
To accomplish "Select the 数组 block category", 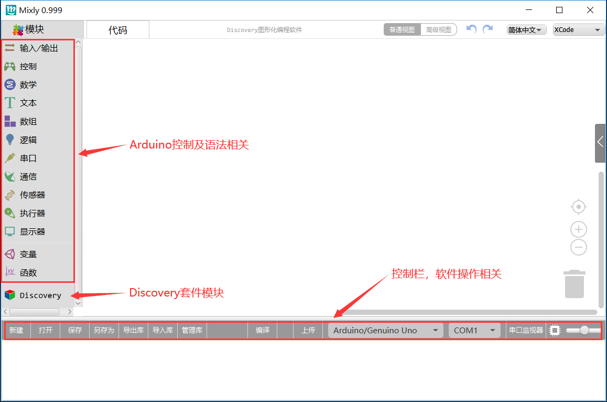I will [x=38, y=121].
